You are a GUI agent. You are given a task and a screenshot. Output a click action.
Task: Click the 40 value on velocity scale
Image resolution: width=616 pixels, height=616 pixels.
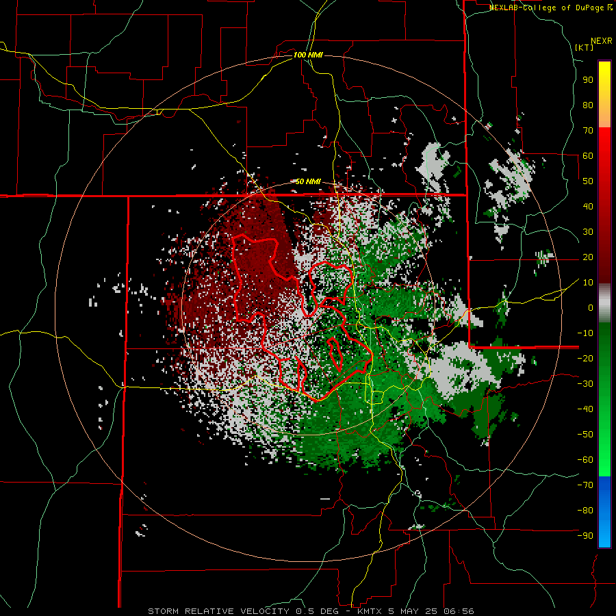(x=588, y=206)
